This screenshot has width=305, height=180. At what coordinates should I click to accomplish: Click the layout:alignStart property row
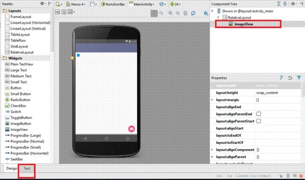pyautogui.click(x=256, y=128)
